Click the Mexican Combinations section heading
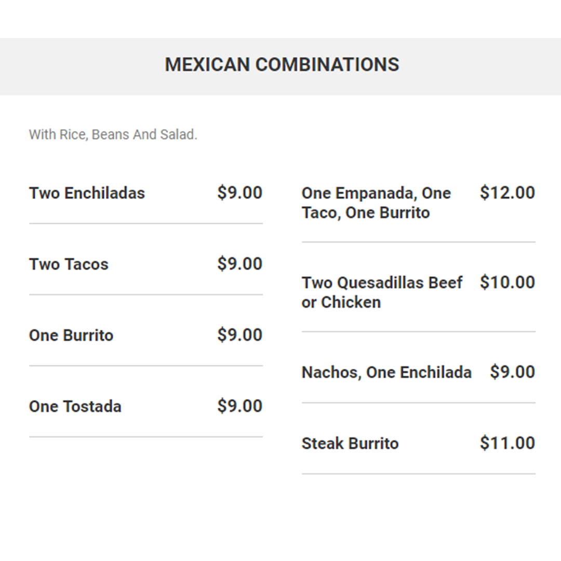The height and width of the screenshot is (561, 561). (x=282, y=65)
